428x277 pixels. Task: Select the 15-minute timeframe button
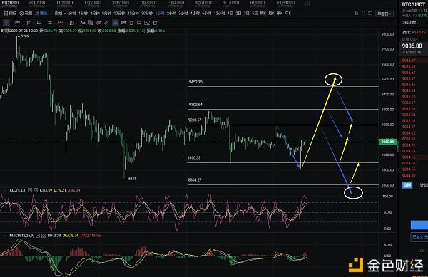(x=133, y=14)
